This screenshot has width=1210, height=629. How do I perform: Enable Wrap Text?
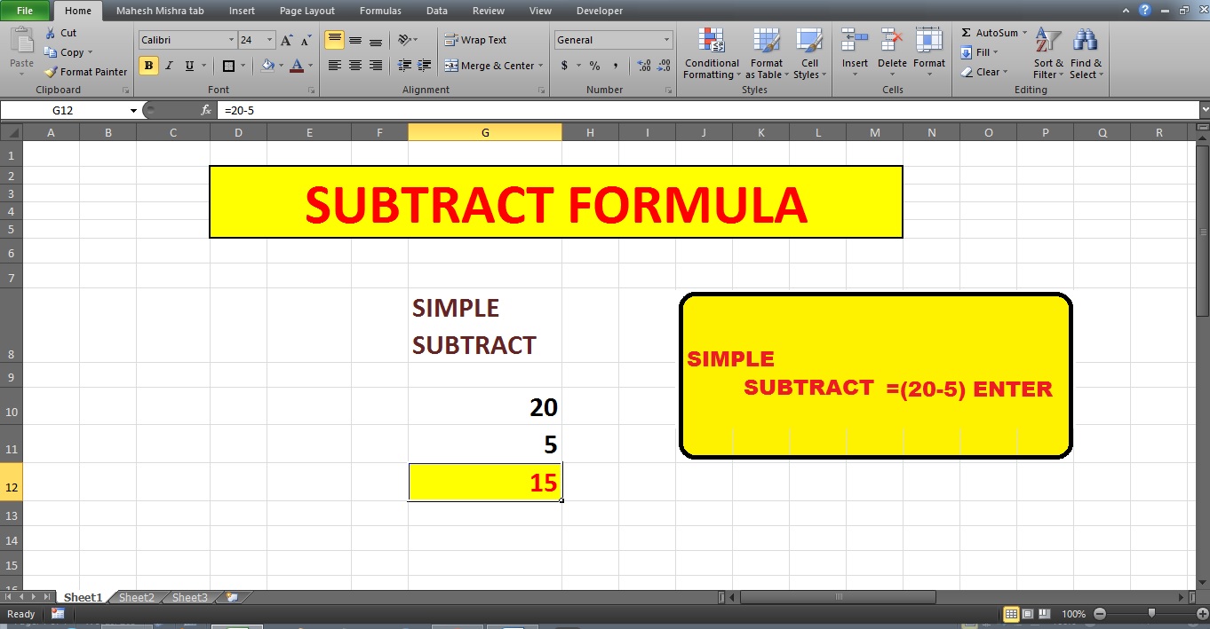point(480,39)
